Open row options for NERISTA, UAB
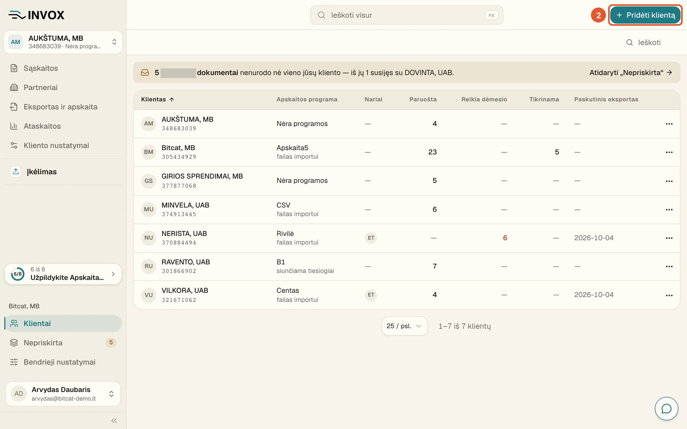This screenshot has height=429, width=687. click(669, 238)
